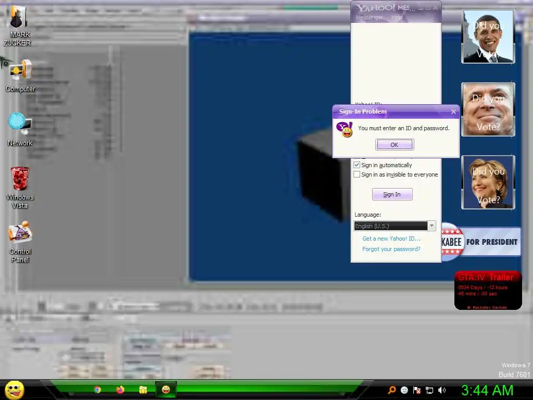Viewport: 533px width, 400px height.
Task: Open the Control Panel desktop icon
Action: (x=20, y=242)
